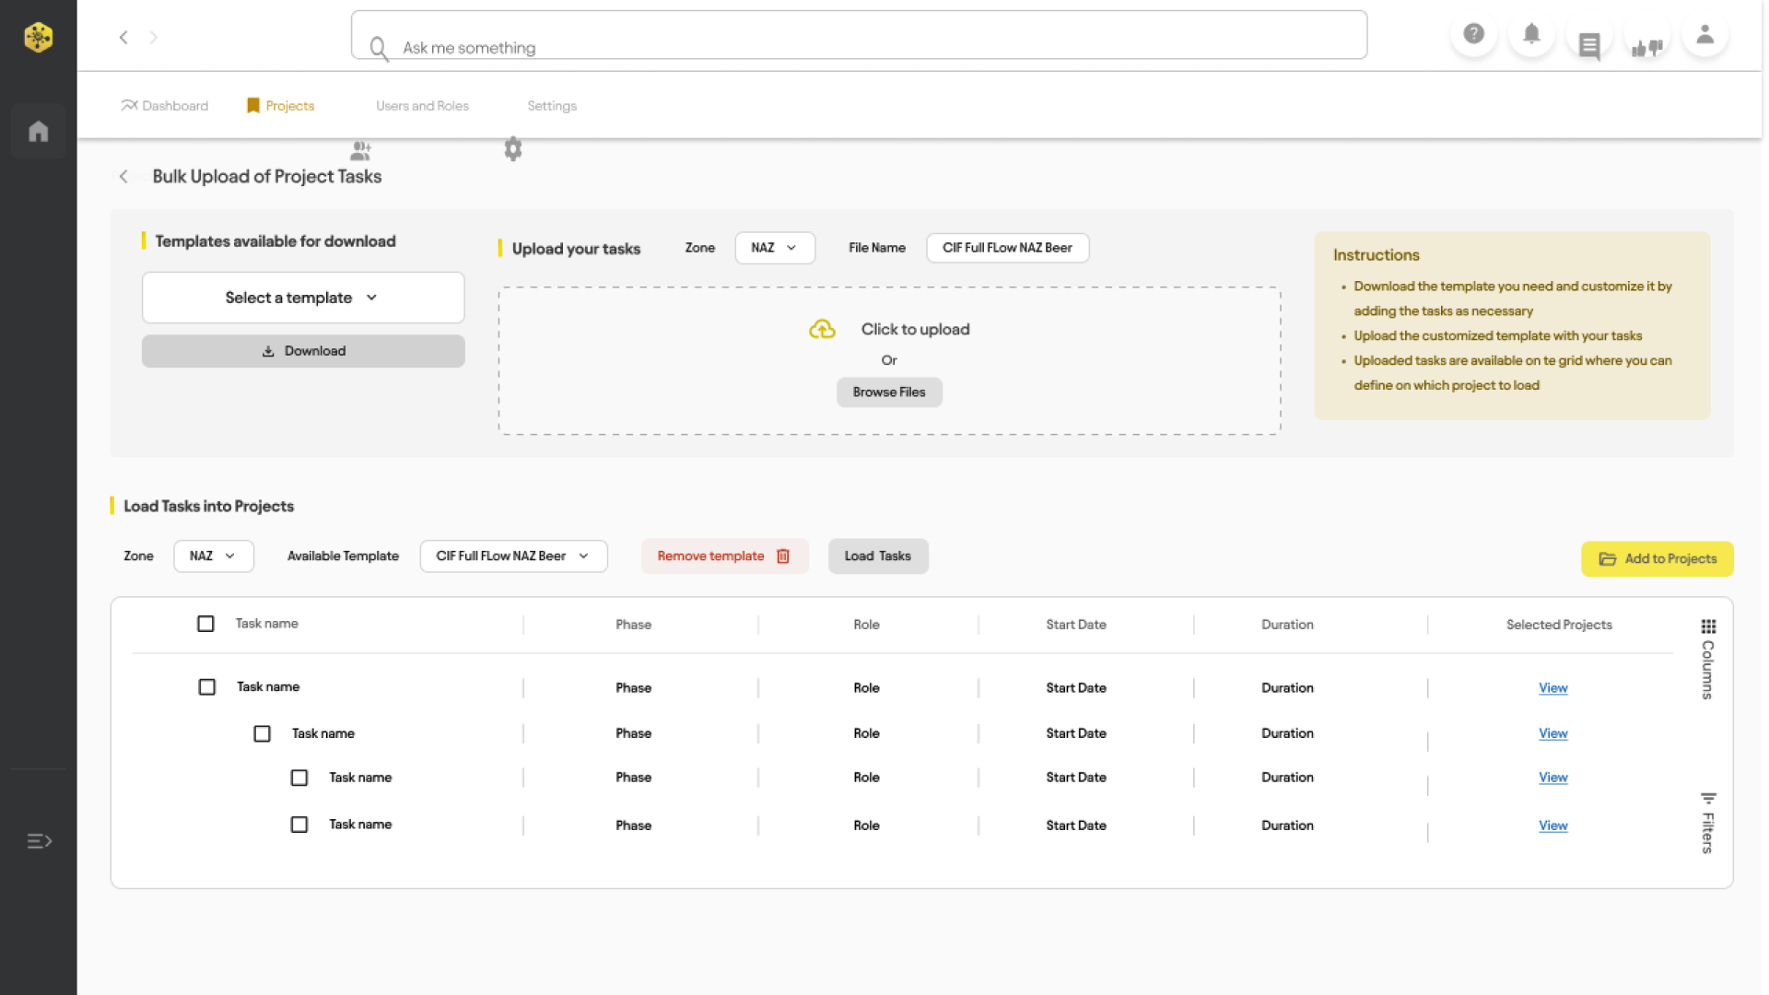Click Add to Projects button

[x=1658, y=559]
